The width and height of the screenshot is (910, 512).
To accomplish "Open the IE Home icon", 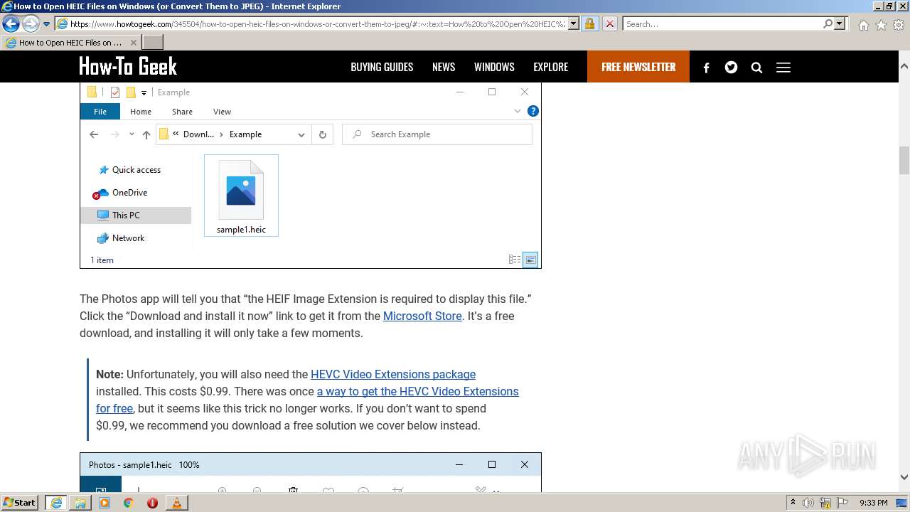I will 863,25.
